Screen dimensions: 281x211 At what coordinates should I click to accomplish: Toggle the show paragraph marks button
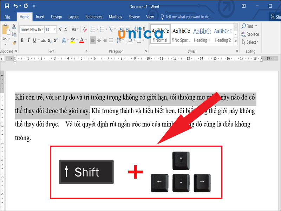144,28
